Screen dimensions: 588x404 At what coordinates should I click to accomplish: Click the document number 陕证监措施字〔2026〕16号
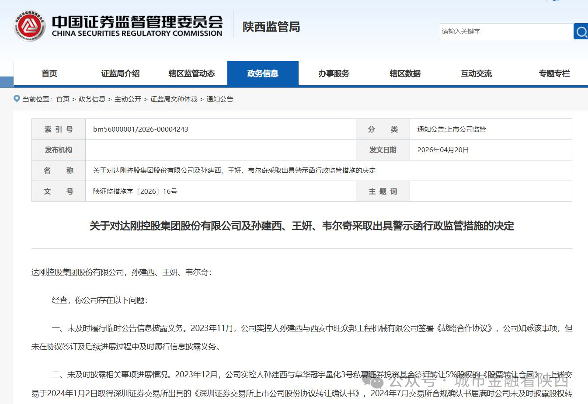point(135,192)
